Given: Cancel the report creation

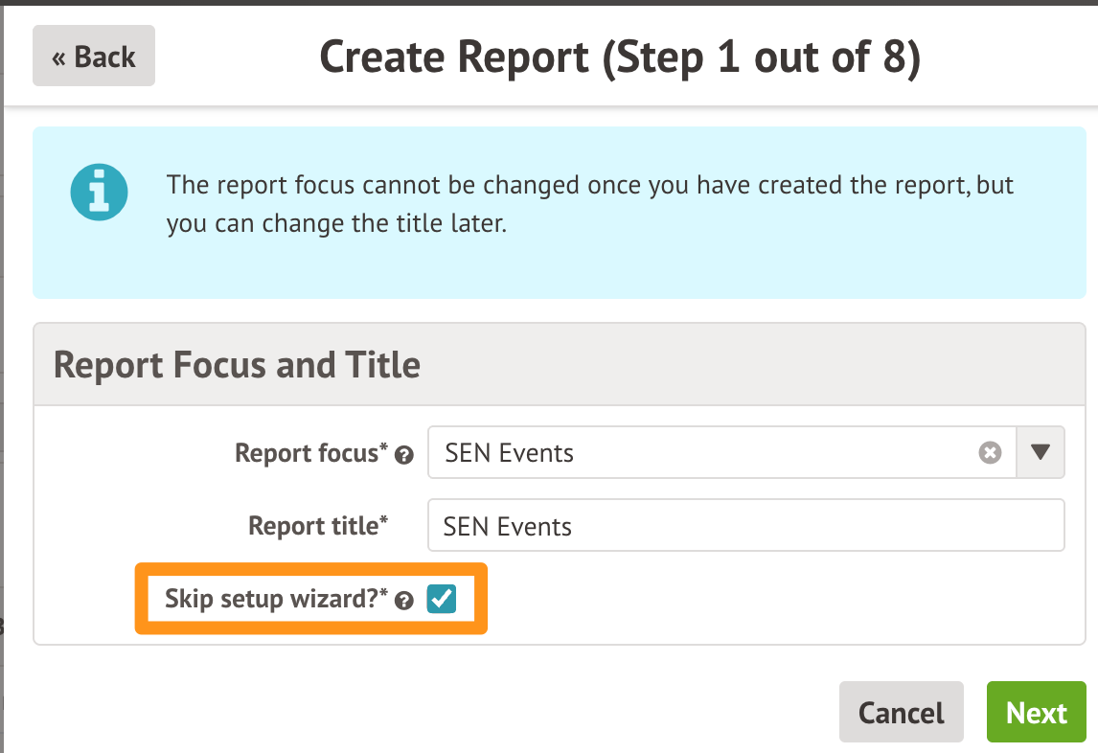Looking at the screenshot, I should coord(901,713).
